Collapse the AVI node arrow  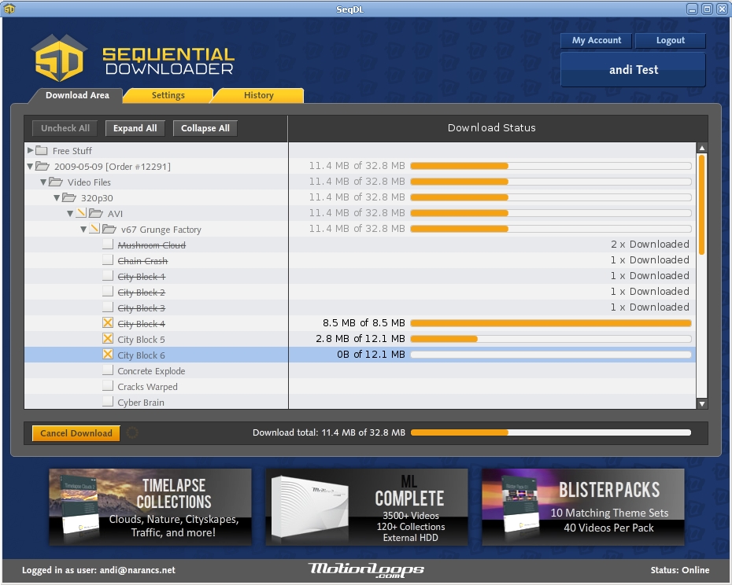pyautogui.click(x=70, y=214)
